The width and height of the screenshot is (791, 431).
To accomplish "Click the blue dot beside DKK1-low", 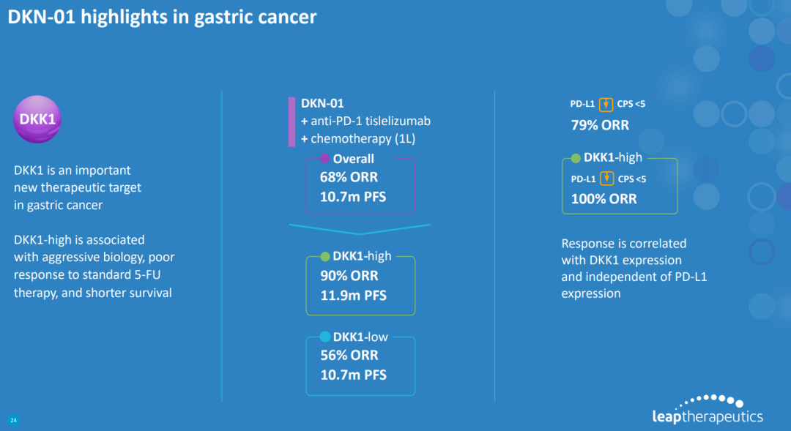I will 325,337.
